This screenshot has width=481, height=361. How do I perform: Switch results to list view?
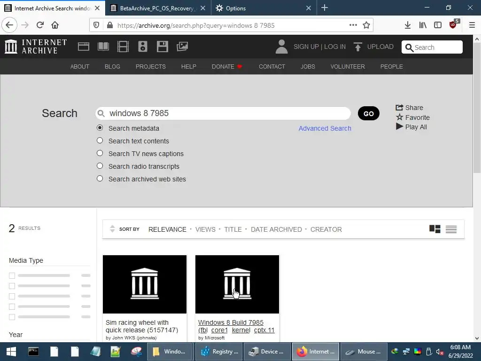pyautogui.click(x=451, y=229)
